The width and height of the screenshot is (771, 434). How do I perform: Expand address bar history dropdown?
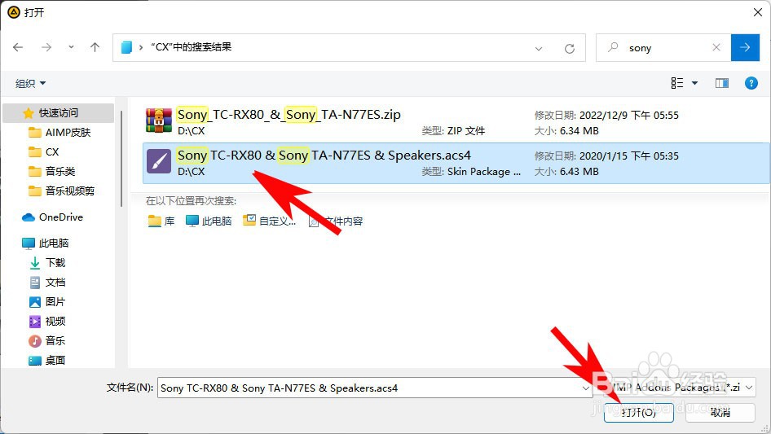[x=539, y=48]
